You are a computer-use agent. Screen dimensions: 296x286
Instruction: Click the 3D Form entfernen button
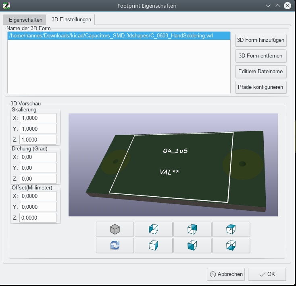pos(261,56)
